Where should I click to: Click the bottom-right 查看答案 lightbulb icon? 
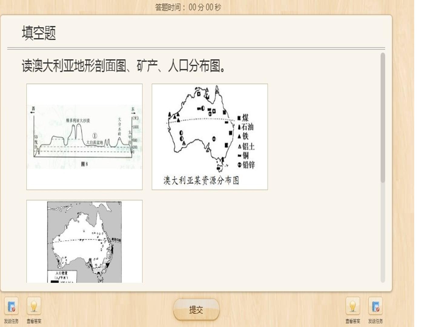[x=353, y=307]
